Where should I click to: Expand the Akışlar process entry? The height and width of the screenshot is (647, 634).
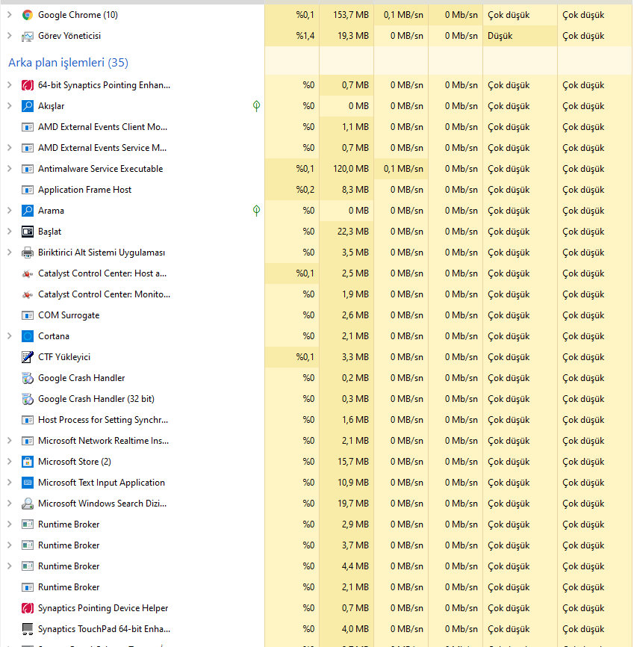pyautogui.click(x=9, y=106)
